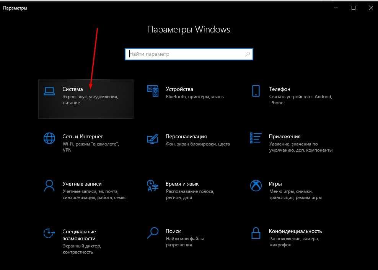Go to Игры settings category label
Image resolution: width=378 pixels, height=270 pixels.
click(x=275, y=184)
